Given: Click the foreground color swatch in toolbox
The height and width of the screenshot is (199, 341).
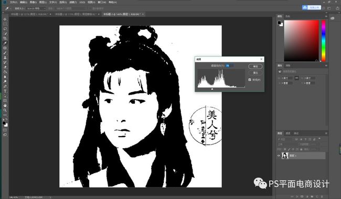Looking at the screenshot, I should (4, 124).
